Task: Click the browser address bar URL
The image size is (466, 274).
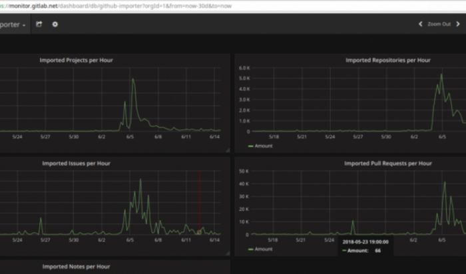Action: [x=116, y=6]
